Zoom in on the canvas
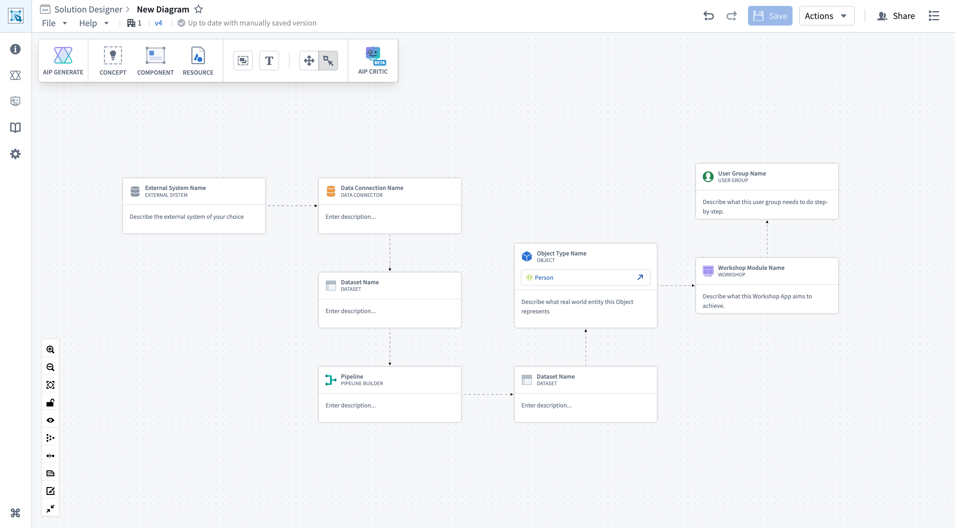The width and height of the screenshot is (955, 528). 50,349
